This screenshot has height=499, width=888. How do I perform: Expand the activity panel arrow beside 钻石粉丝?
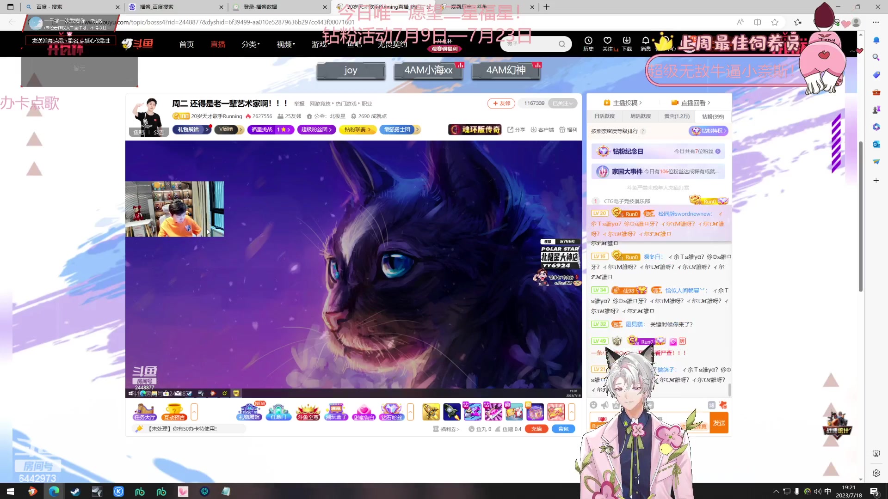[x=410, y=412]
